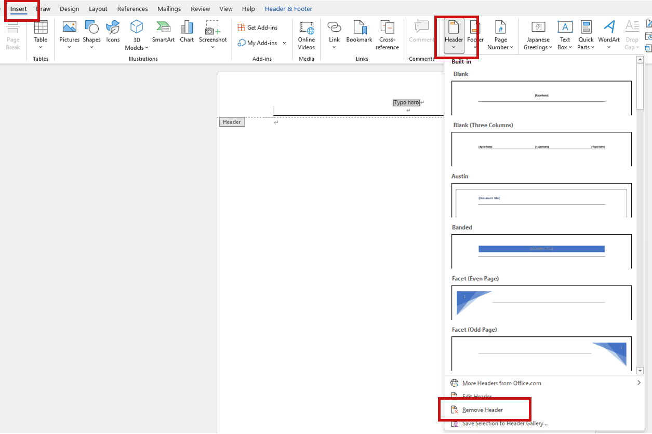This screenshot has height=434, width=652.
Task: Insert a Page Break
Action: [x=13, y=35]
